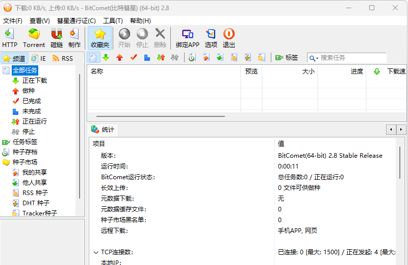Click the statistics panel vertical scrollbar
Image resolution: width=408 pixels, height=265 pixels.
pyautogui.click(x=400, y=162)
